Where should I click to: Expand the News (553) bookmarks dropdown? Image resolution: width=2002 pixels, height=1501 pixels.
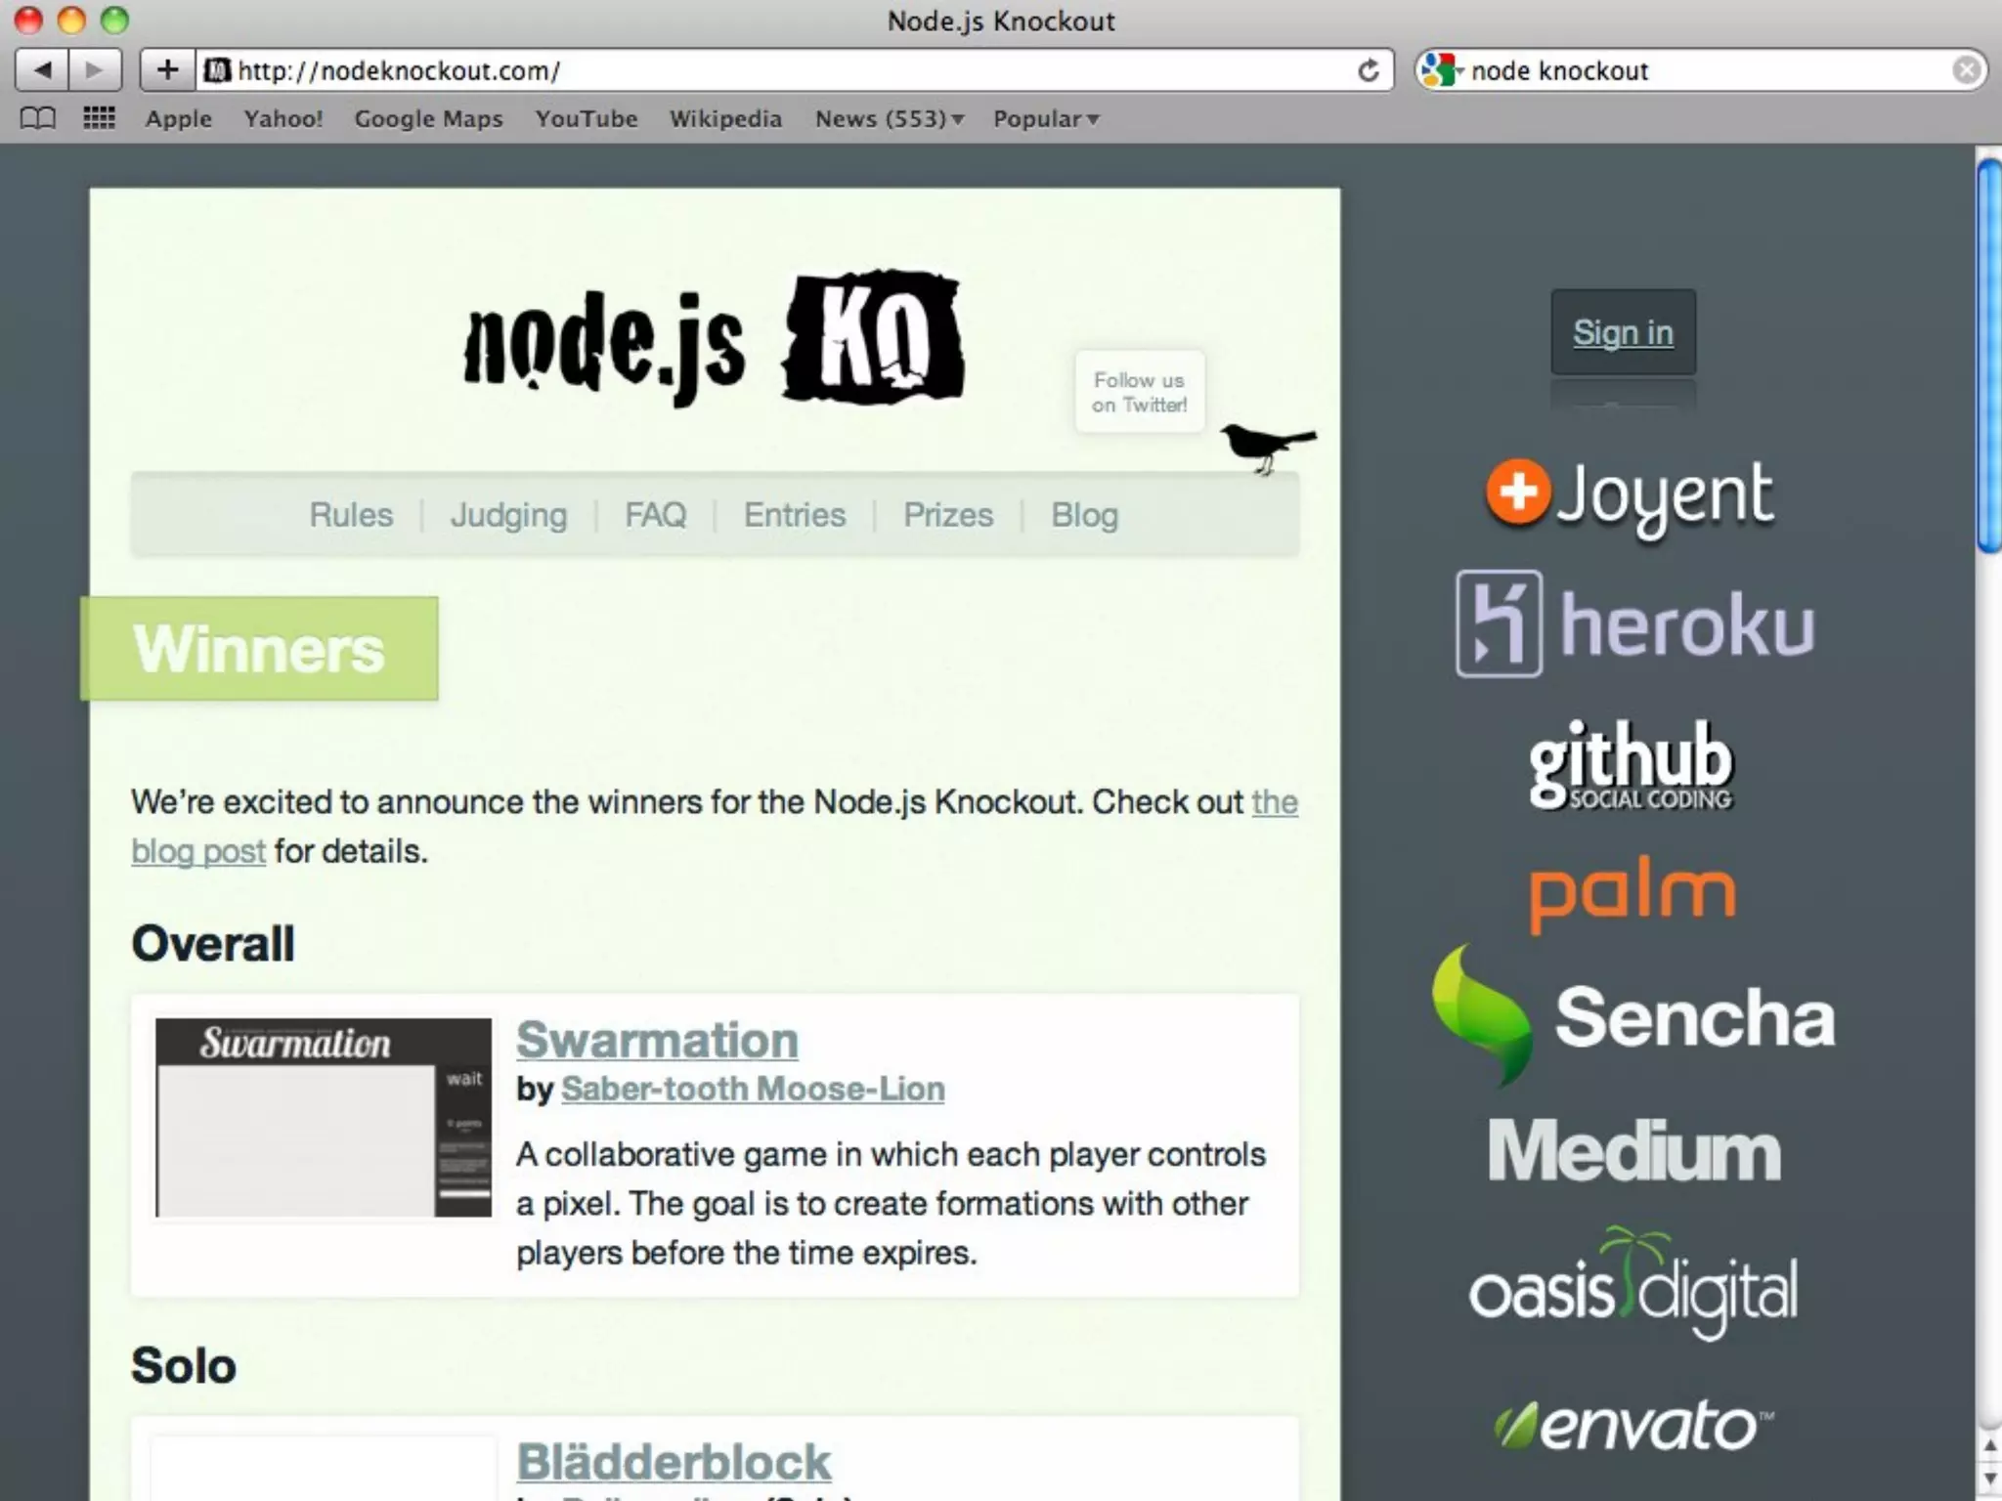coord(889,119)
